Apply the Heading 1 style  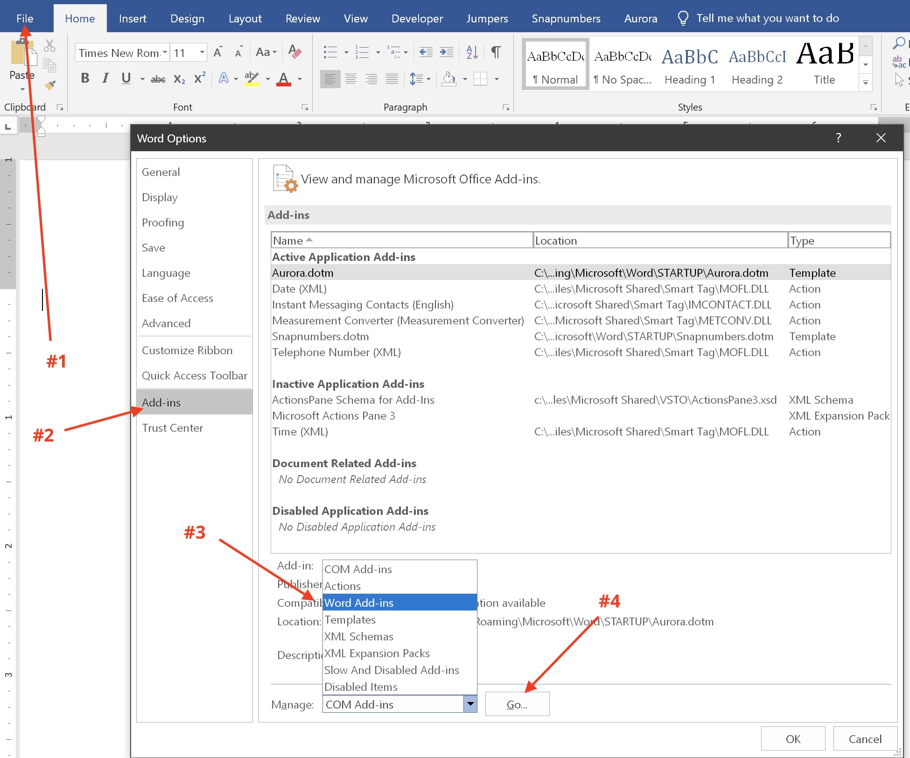(690, 64)
